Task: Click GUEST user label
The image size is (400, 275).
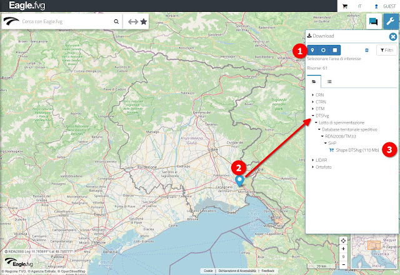Action: pyautogui.click(x=389, y=6)
